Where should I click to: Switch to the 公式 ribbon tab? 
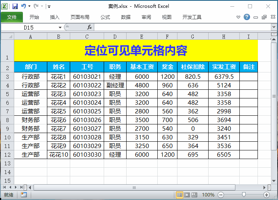point(105,17)
